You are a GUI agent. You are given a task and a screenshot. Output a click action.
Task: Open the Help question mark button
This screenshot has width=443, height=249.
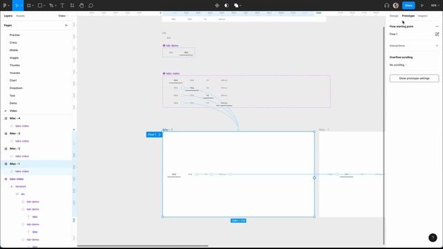(x=433, y=238)
